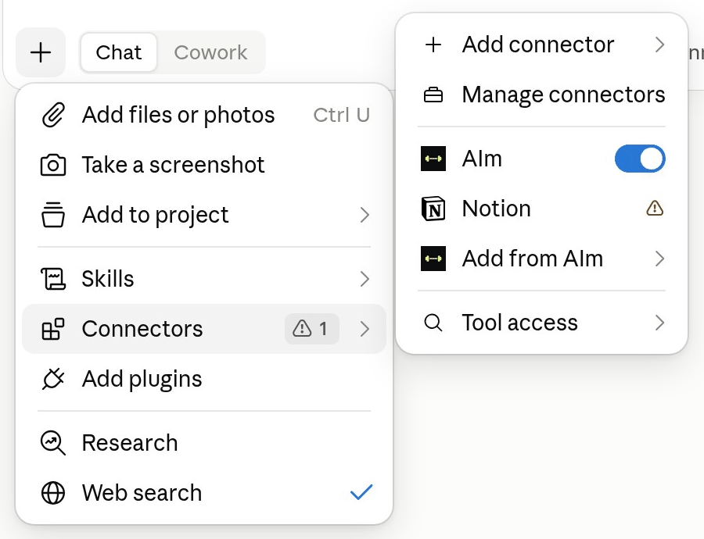Screen dimensions: 704x539
Task: Expand the Add connector chevron
Action: tap(659, 45)
